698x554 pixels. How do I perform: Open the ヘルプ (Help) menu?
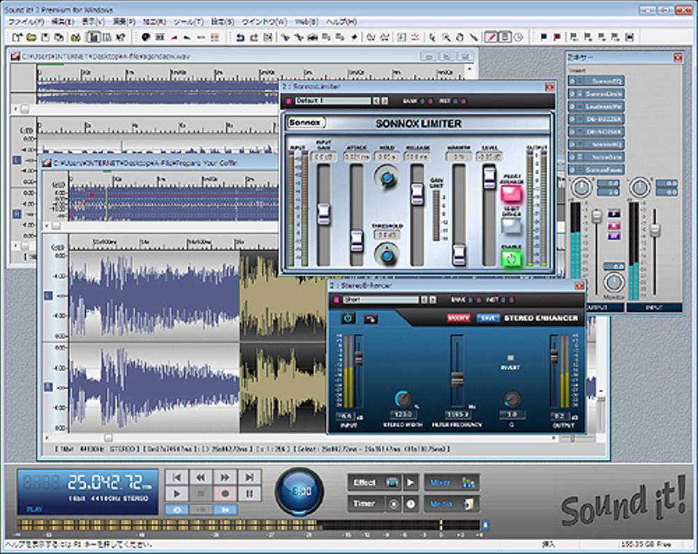pos(341,22)
